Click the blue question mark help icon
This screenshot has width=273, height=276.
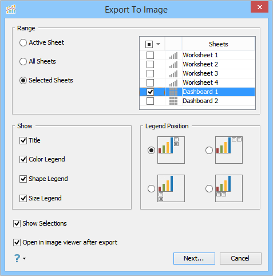(x=17, y=258)
